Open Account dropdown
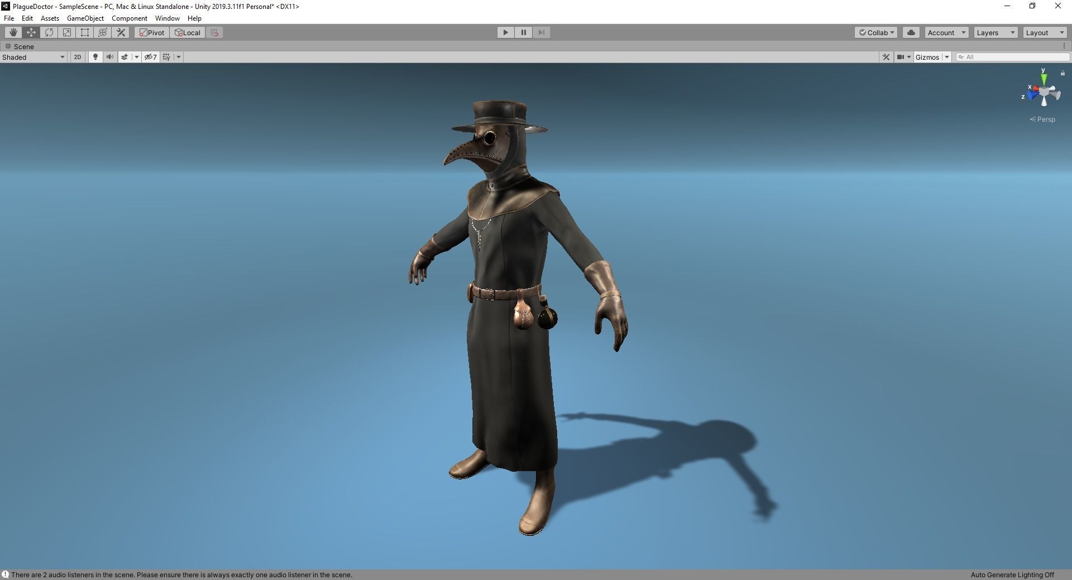The width and height of the screenshot is (1072, 580). tap(946, 32)
